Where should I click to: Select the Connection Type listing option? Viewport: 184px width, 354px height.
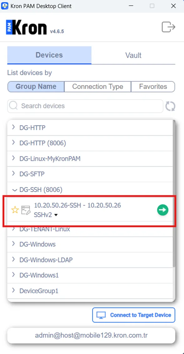(x=98, y=87)
